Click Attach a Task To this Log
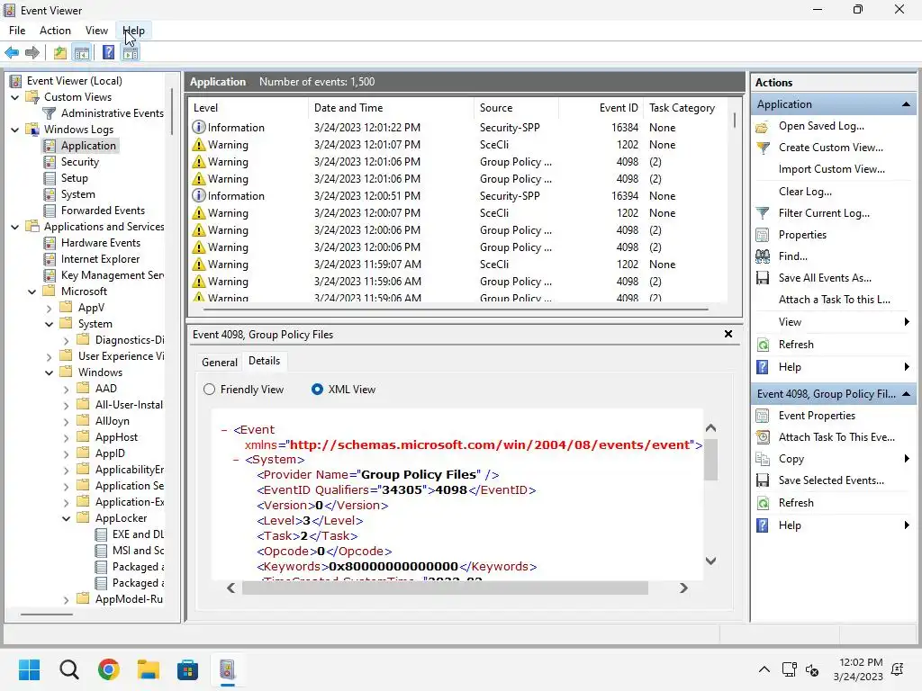 point(835,300)
